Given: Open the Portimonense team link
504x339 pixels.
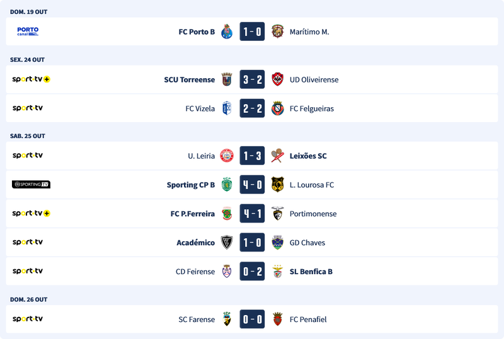Looking at the screenshot, I should (x=313, y=214).
